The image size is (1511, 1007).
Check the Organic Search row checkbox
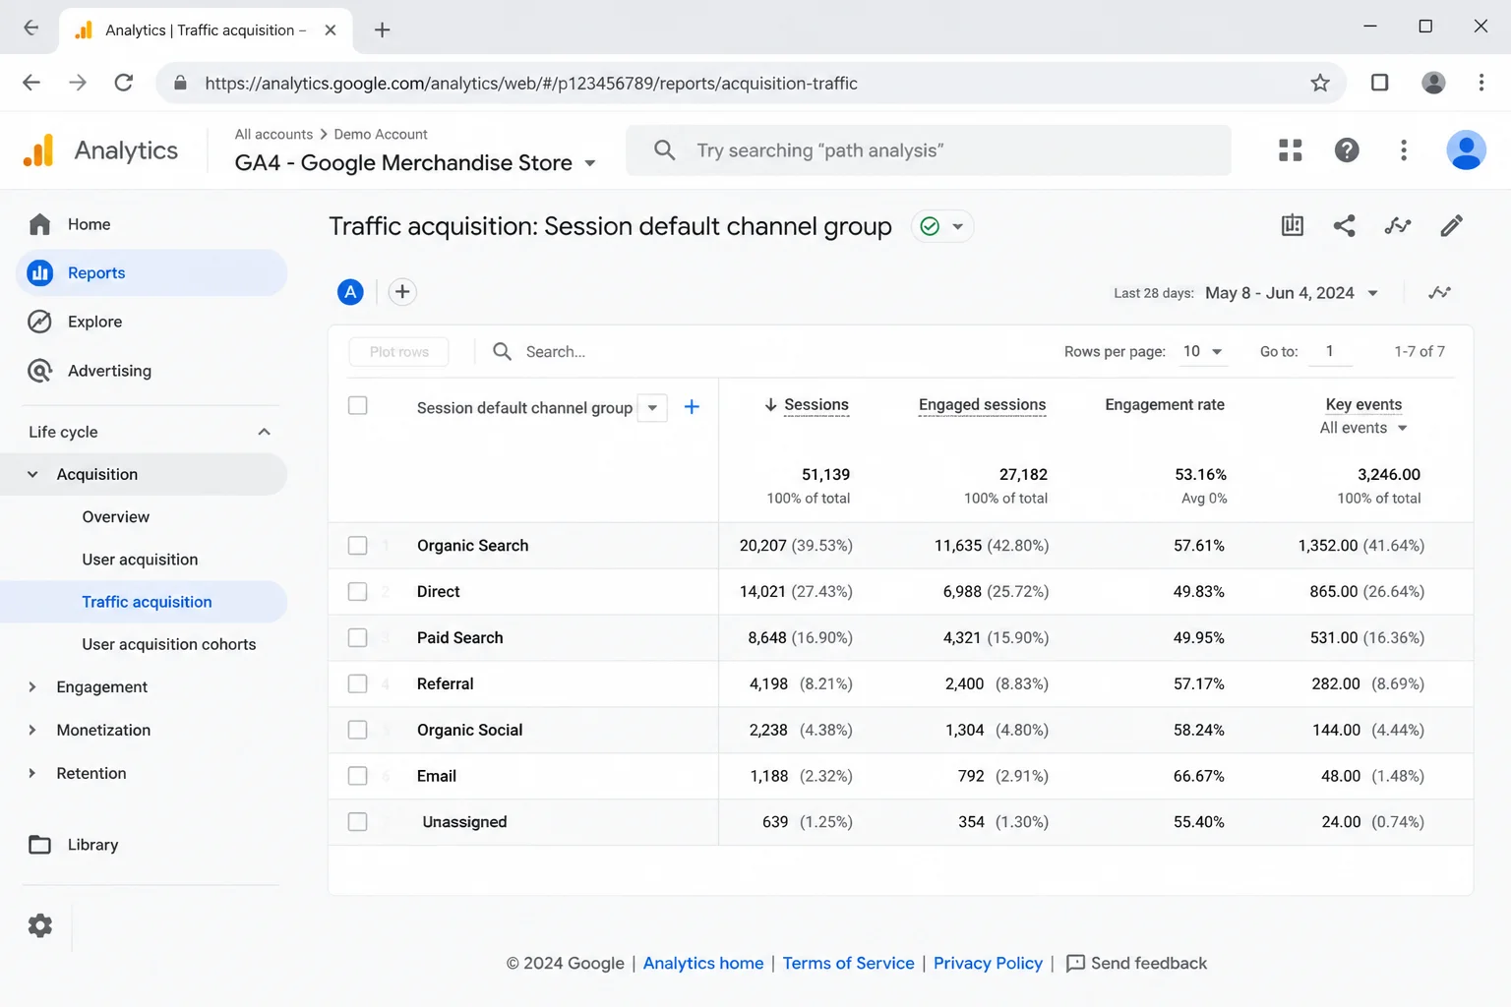pos(358,546)
